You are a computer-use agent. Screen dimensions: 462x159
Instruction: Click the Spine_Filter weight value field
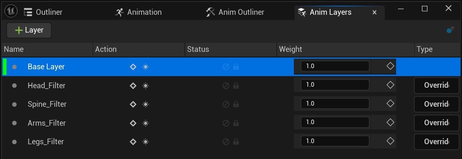(x=335, y=104)
